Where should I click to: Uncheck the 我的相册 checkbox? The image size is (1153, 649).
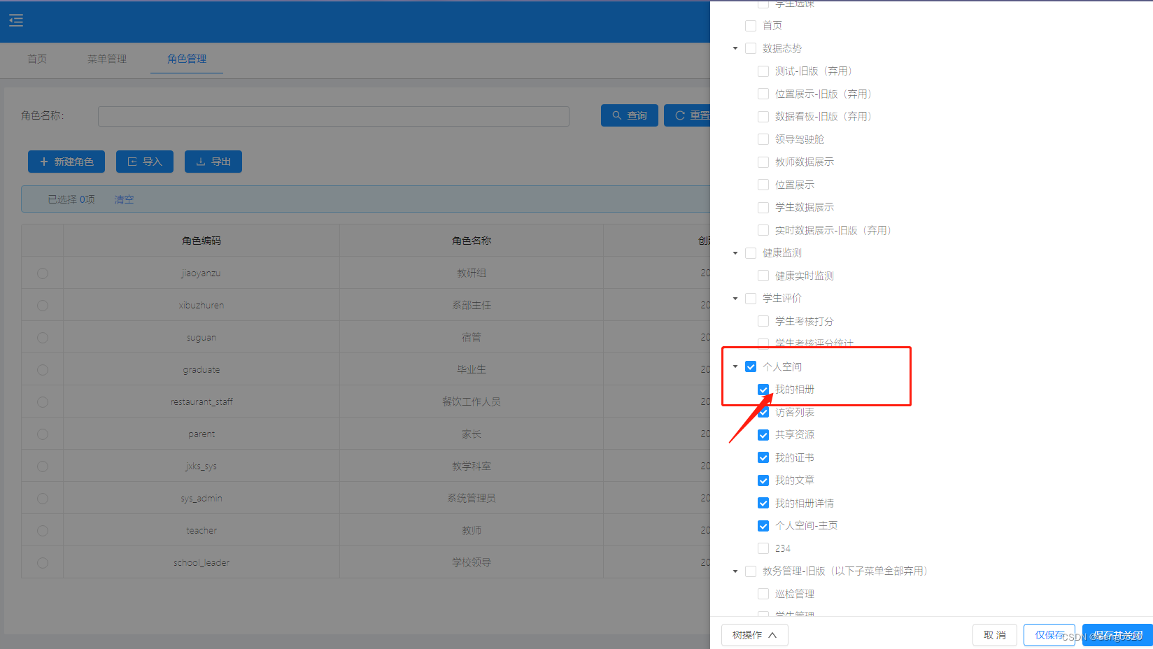tap(763, 390)
